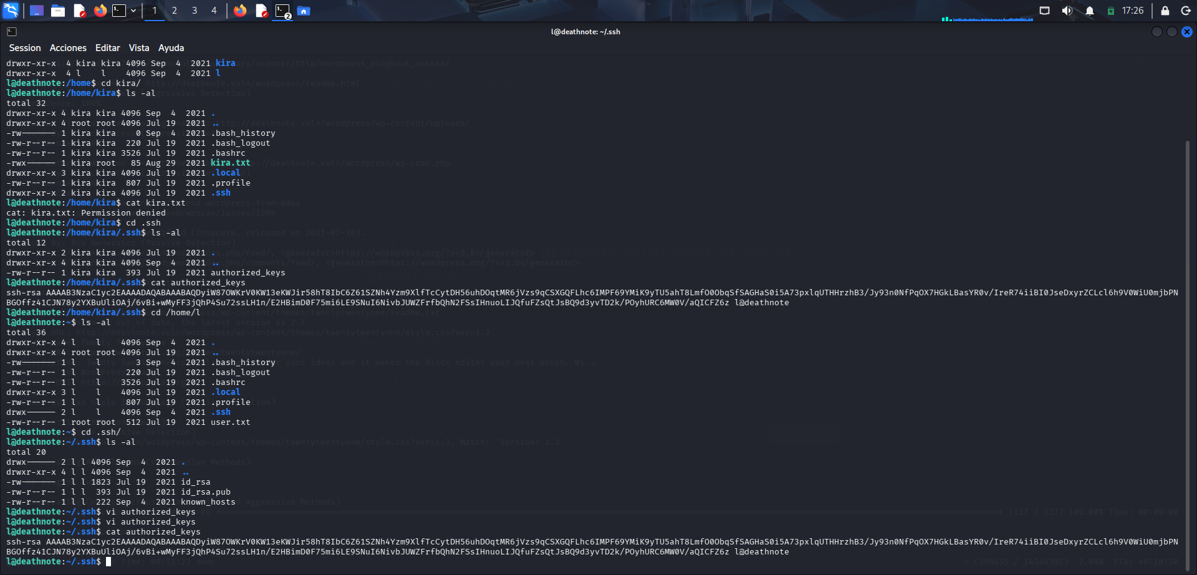This screenshot has width=1197, height=575.
Task: Expand the terminal launcher dropdown chevron
Action: [x=133, y=10]
